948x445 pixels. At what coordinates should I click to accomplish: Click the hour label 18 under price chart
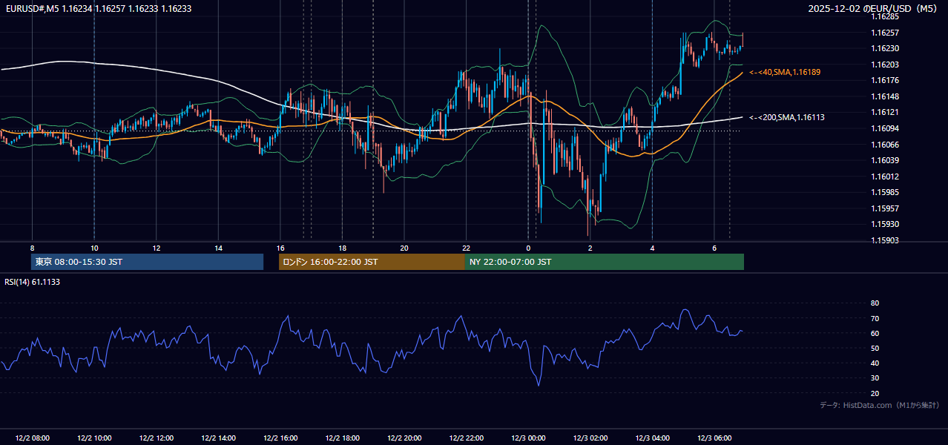342,247
